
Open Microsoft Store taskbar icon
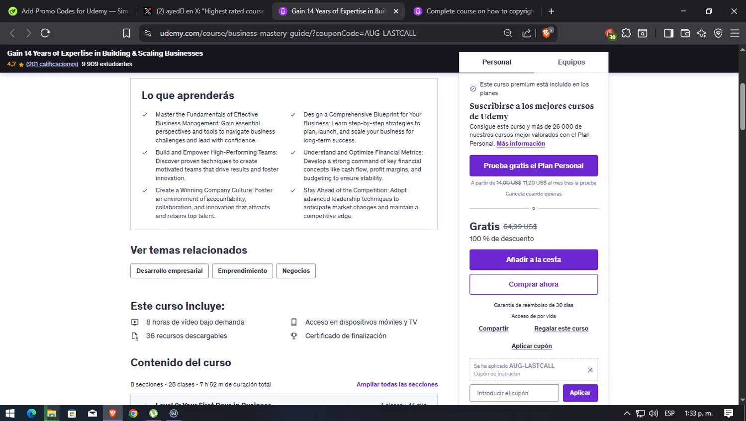[x=72, y=413]
